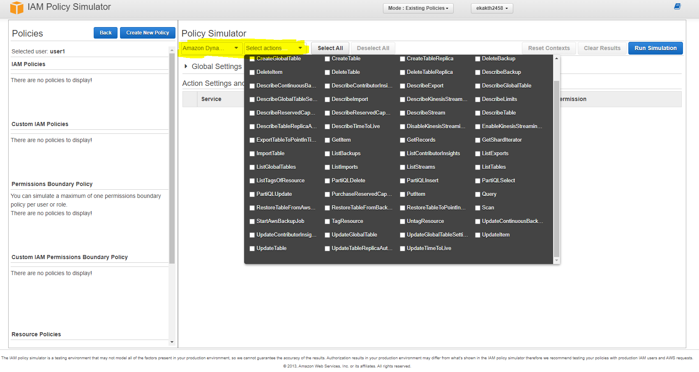Tick the PartiQLSelect checkbox
Image resolution: width=699 pixels, height=372 pixels.
point(478,181)
